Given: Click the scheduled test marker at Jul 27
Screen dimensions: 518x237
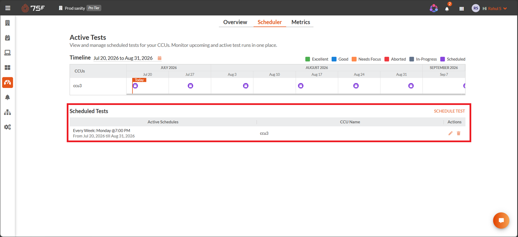Looking at the screenshot, I should (190, 86).
